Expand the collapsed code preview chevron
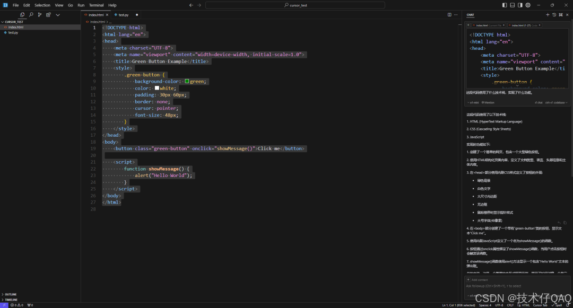 point(517,86)
